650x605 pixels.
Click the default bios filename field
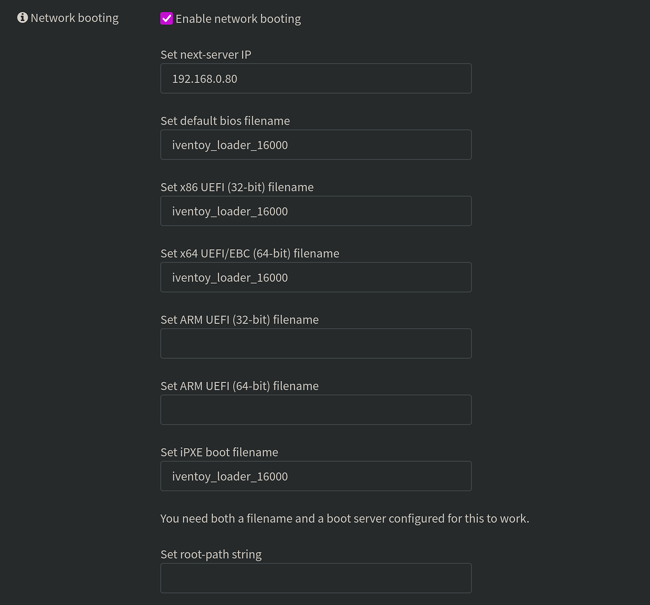click(x=316, y=145)
